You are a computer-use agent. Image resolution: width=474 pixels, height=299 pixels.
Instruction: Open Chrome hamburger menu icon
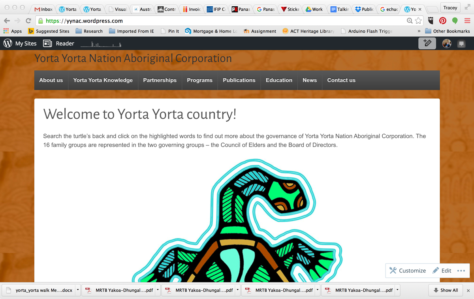click(x=467, y=21)
